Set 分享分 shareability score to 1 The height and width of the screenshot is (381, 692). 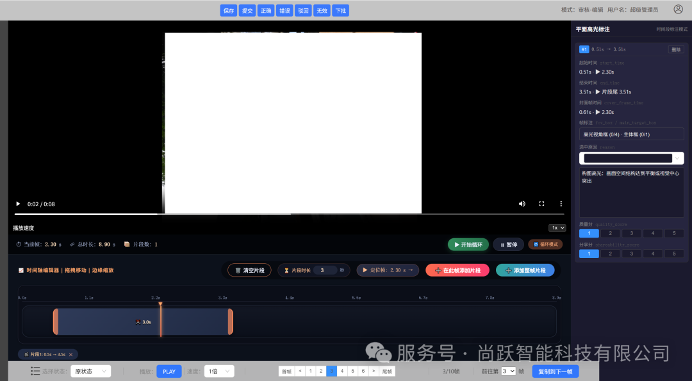(589, 254)
